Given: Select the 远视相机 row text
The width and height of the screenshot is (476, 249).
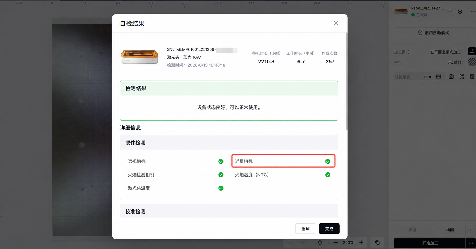Looking at the screenshot, I should 137,161.
